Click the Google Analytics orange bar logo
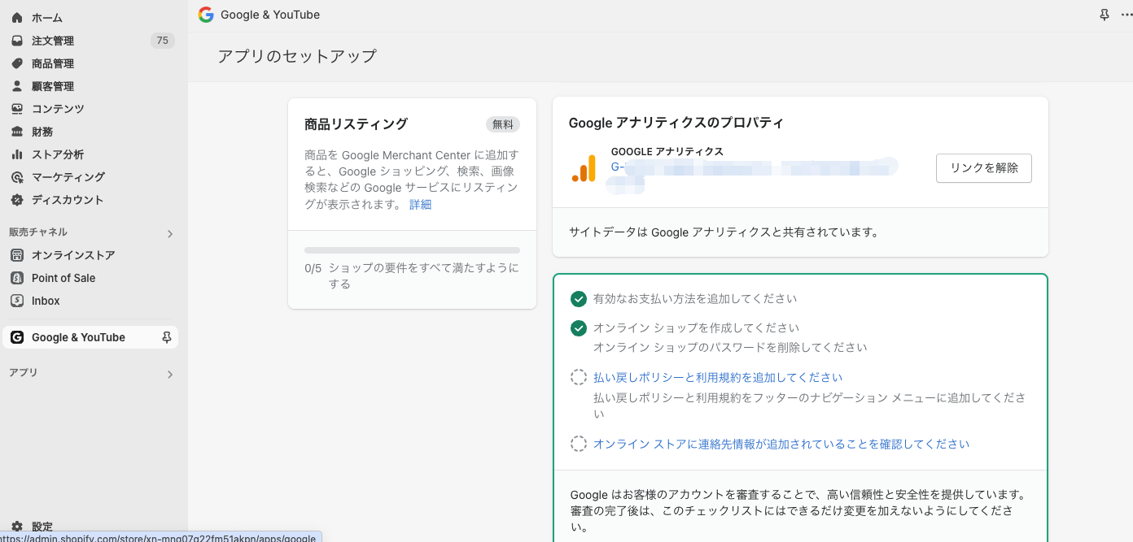Screen dimensions: 1133x542 pos(584,168)
